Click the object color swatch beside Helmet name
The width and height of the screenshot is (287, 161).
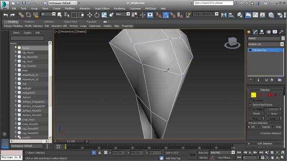(283, 38)
